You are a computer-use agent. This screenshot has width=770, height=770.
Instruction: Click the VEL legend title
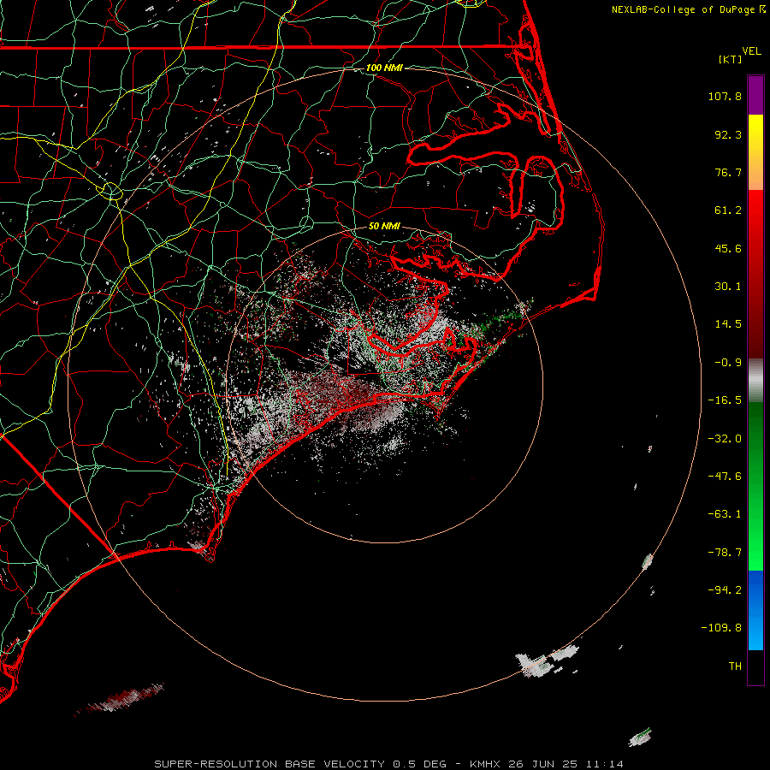751,51
